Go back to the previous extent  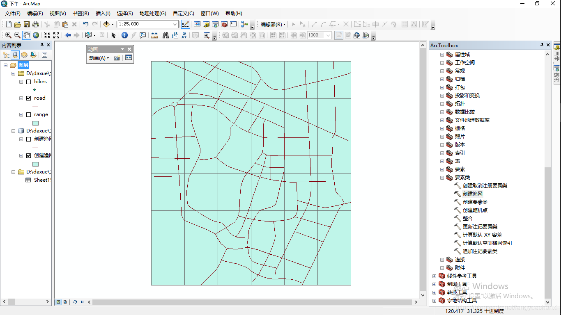[68, 35]
